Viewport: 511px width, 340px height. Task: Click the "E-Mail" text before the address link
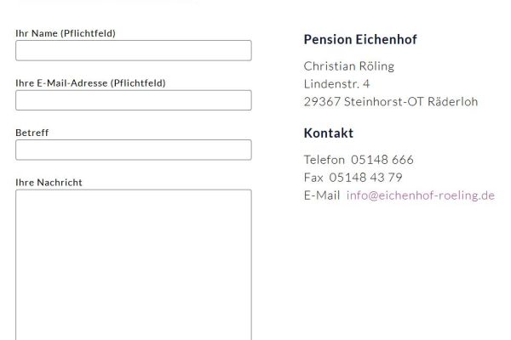(x=322, y=195)
